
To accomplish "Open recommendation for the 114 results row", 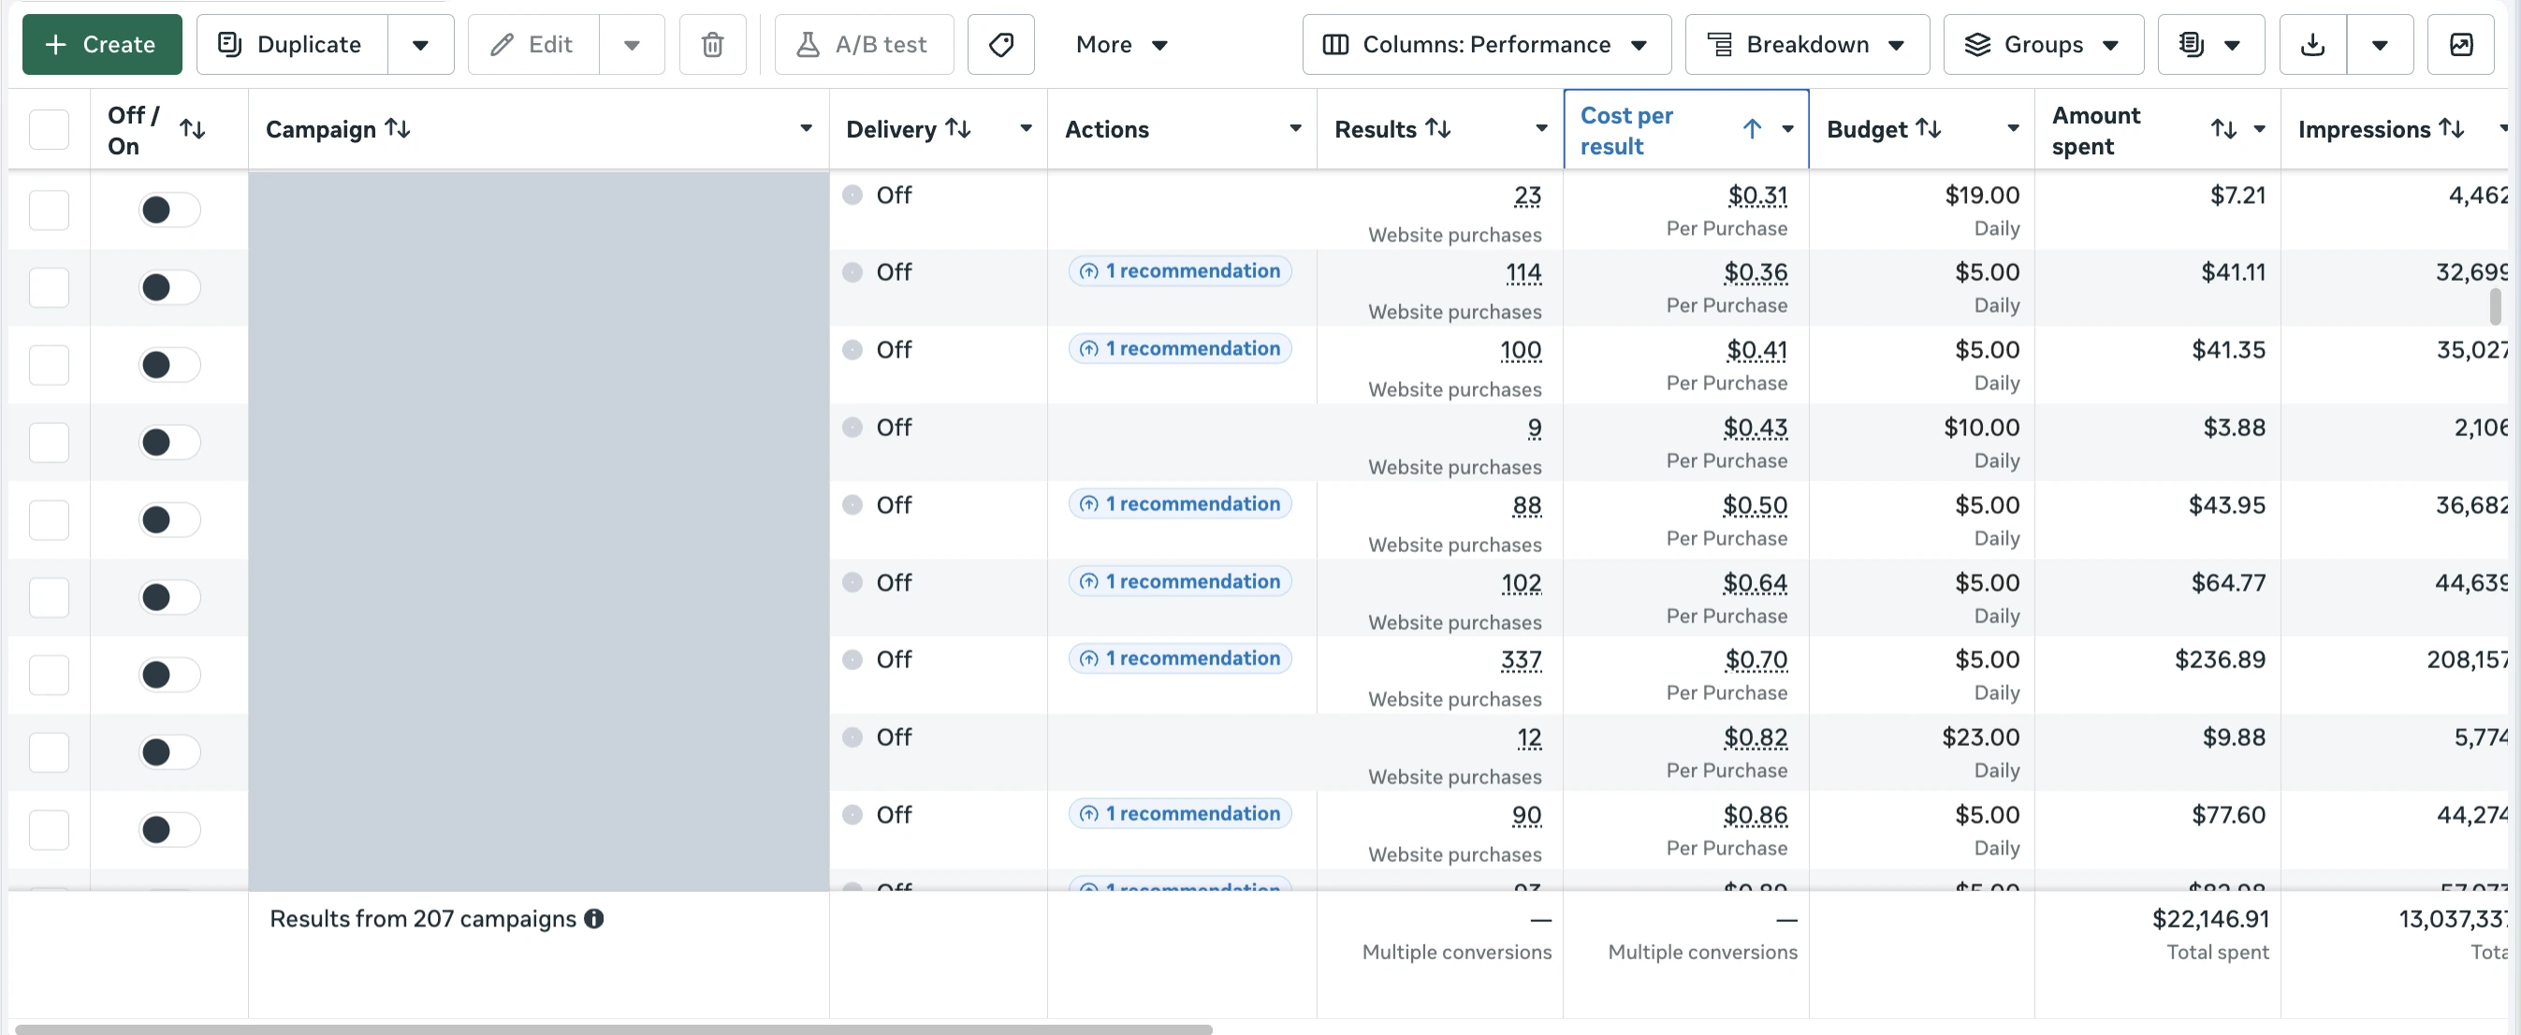I will pyautogui.click(x=1179, y=271).
